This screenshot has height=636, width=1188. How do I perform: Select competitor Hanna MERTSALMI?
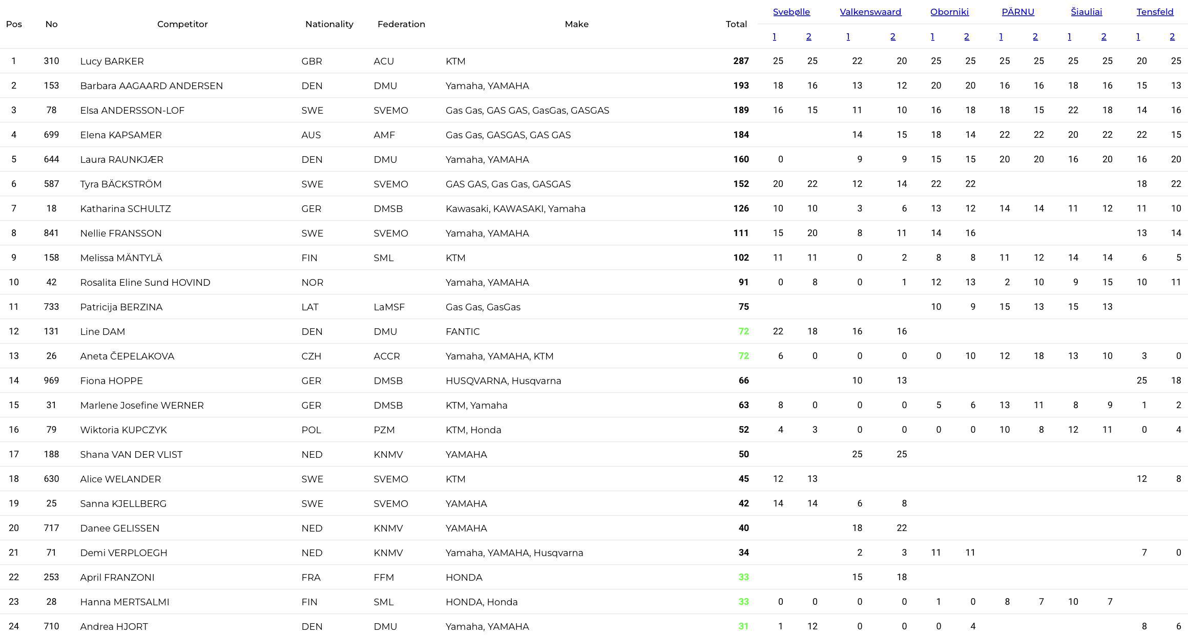tap(124, 602)
